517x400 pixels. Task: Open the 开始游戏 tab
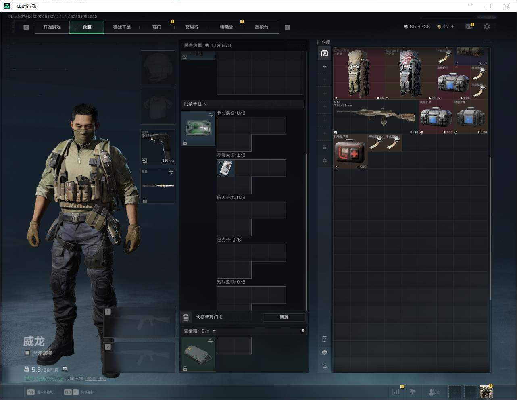click(52, 27)
